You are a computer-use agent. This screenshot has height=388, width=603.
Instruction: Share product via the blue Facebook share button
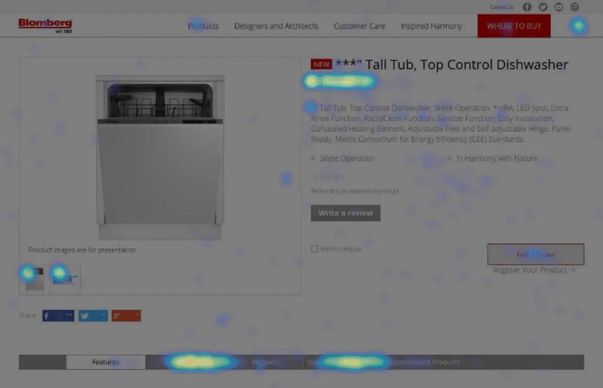pos(58,316)
